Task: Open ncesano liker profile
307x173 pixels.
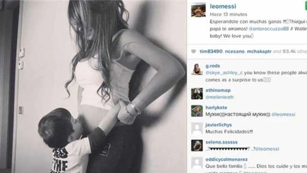Action: [x=235, y=51]
